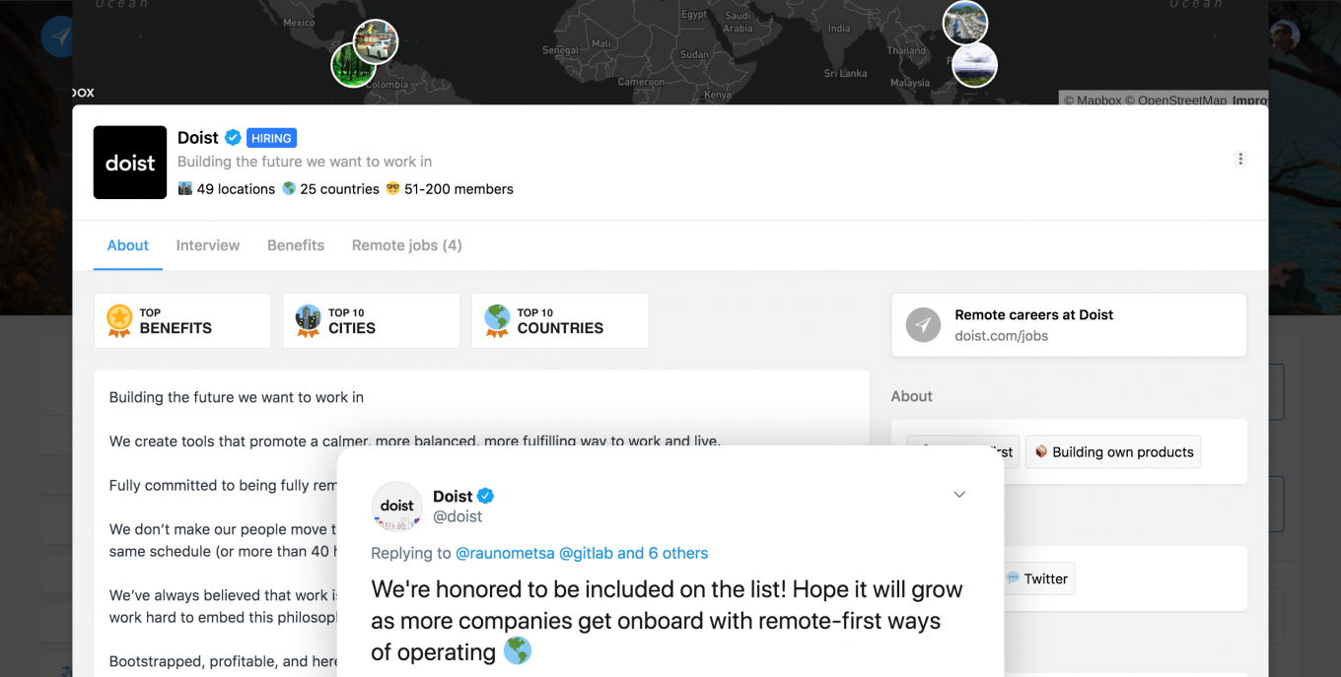Expand the tweet chevron menu
Viewport: 1341px width, 677px height.
pos(959,495)
